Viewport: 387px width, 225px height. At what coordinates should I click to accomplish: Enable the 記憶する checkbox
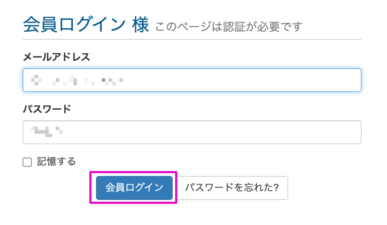click(27, 162)
